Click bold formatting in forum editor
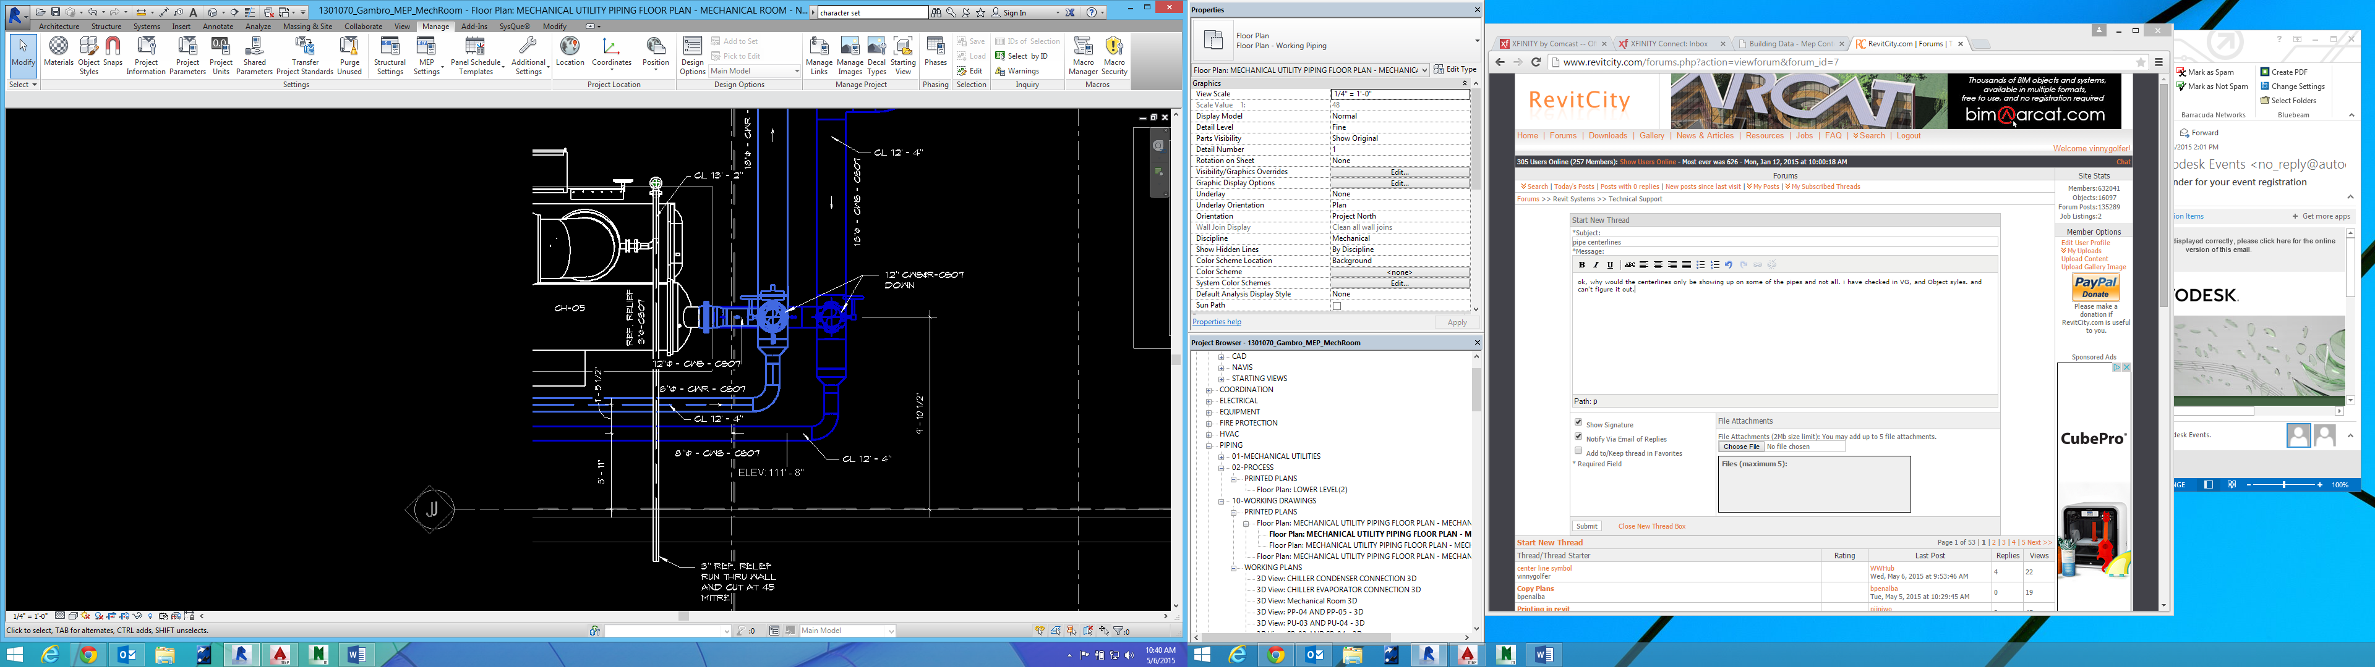 coord(1582,266)
